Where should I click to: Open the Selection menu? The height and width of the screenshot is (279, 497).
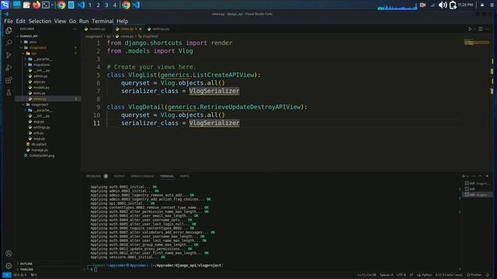(x=40, y=21)
